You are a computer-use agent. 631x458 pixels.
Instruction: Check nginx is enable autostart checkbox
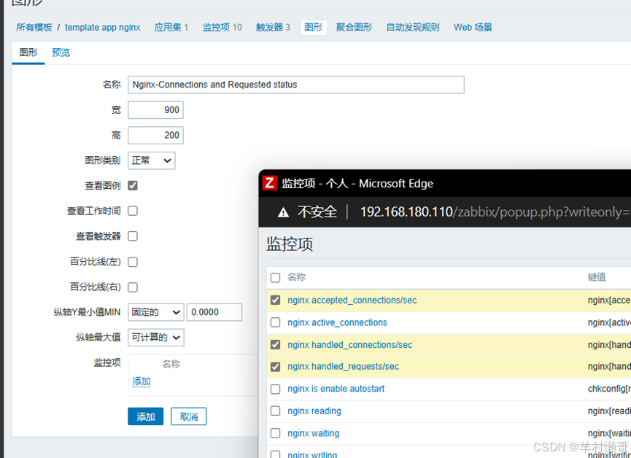tap(275, 389)
